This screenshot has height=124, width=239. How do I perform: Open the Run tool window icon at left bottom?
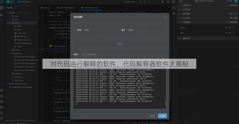click(x=2, y=101)
